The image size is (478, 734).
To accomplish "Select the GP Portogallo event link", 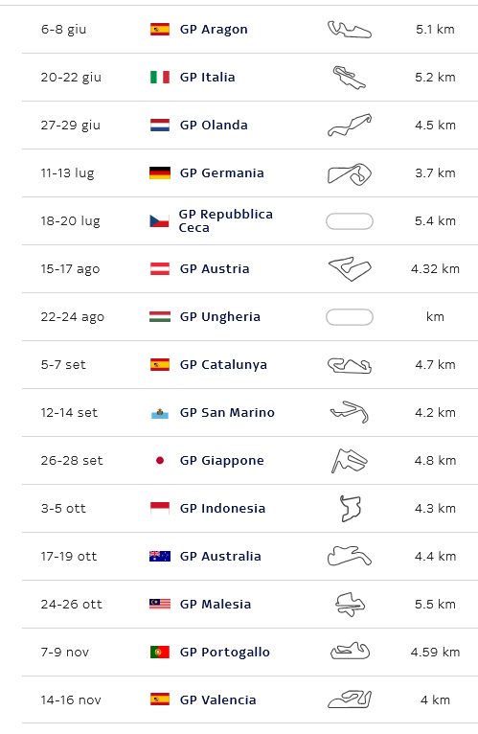I will 225,653.
